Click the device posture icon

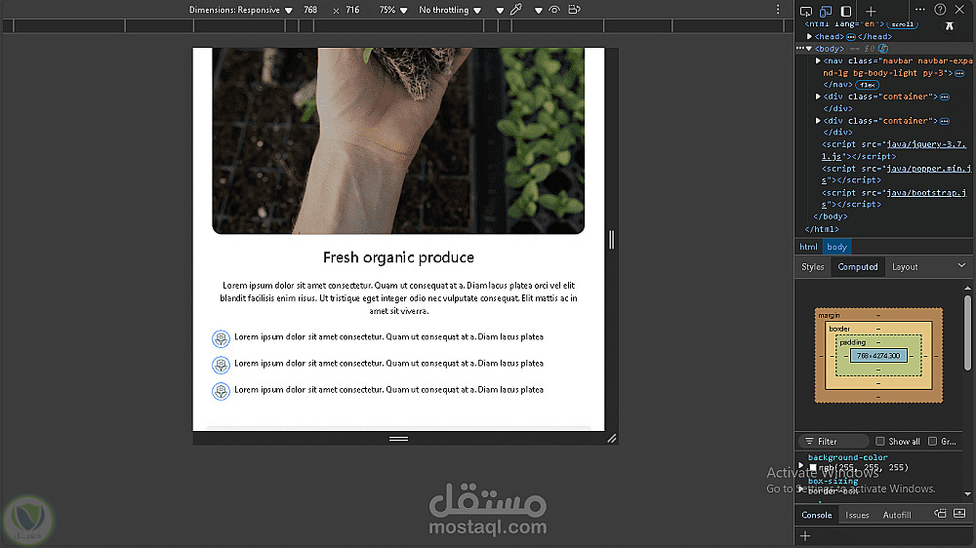click(x=574, y=10)
